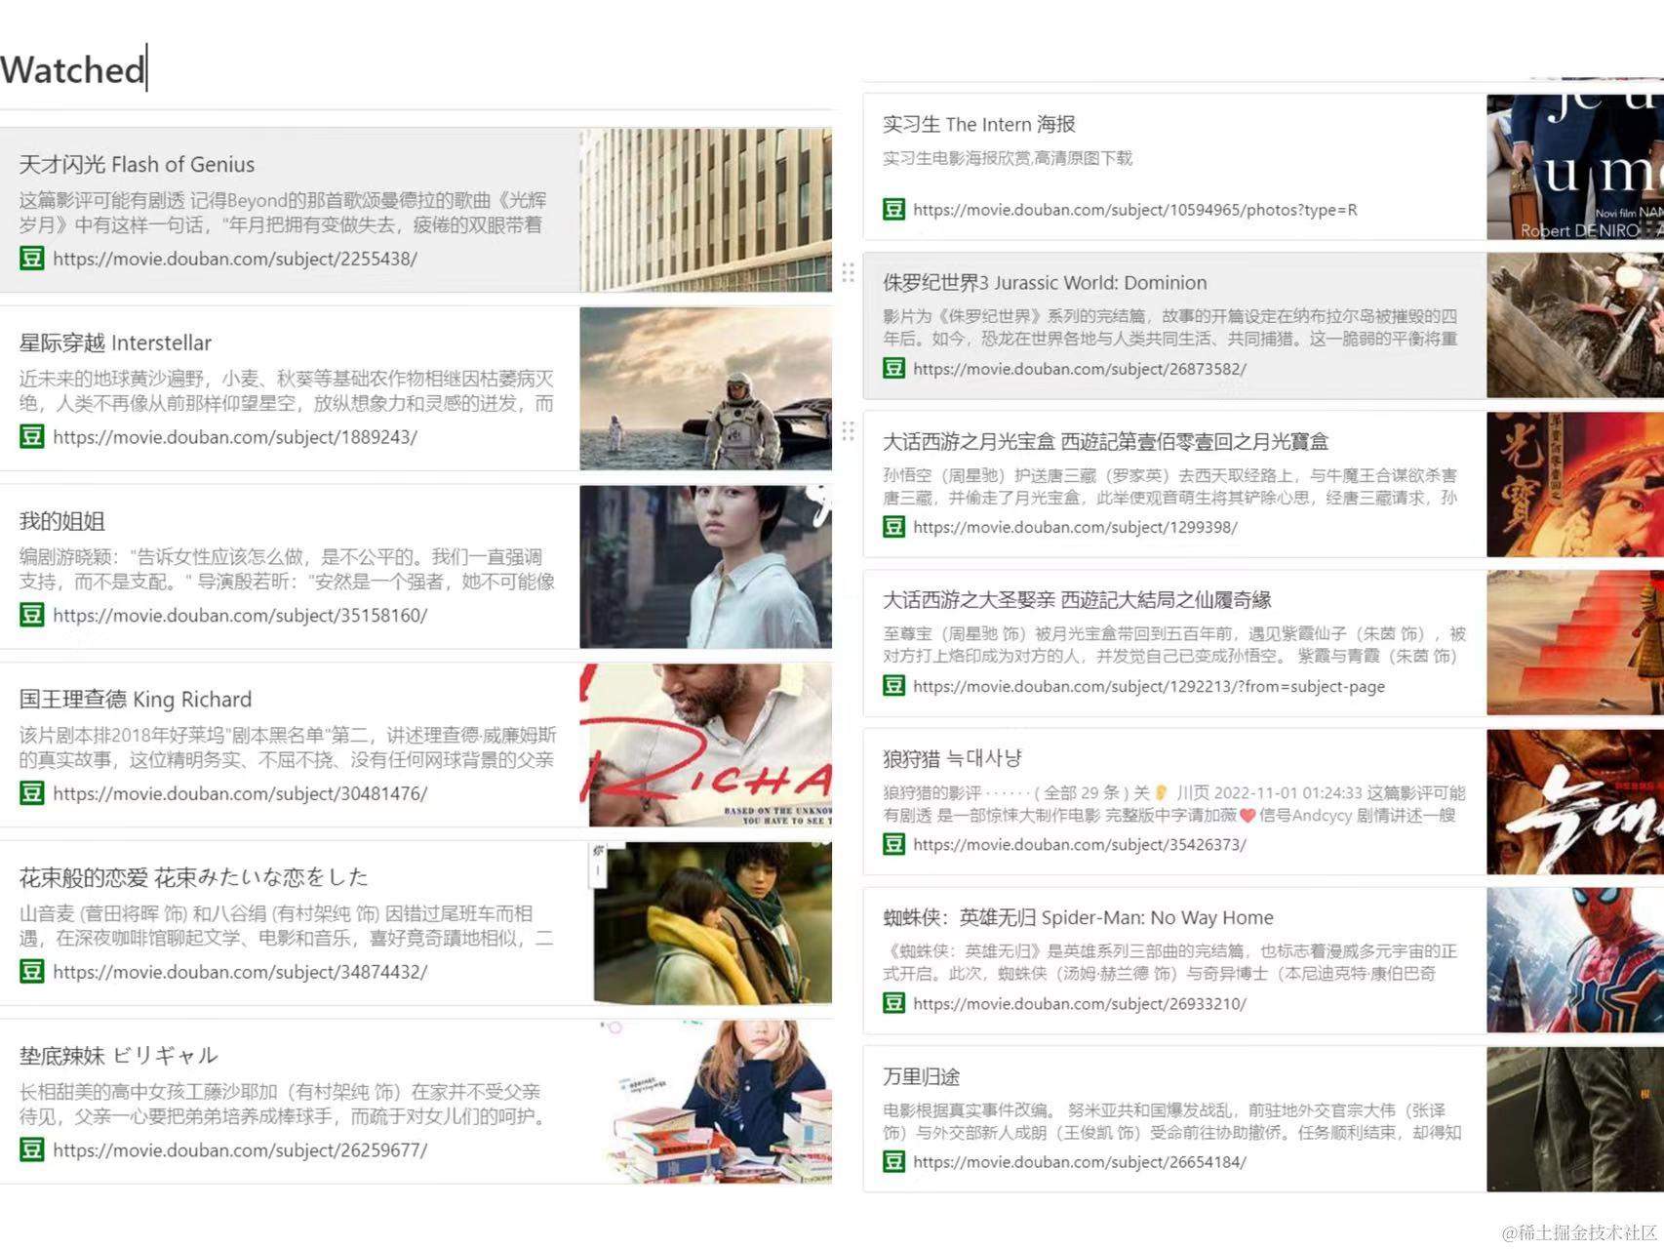Image resolution: width=1664 pixels, height=1249 pixels.
Task: Open the Douban link subject/1299398/
Action: pos(1075,527)
